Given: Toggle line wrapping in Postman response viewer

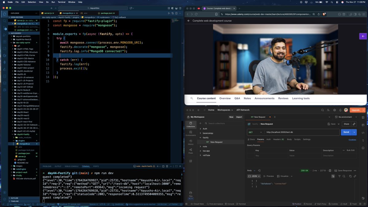Looking at the screenshot, I should pyautogui.click(x=333, y=176).
